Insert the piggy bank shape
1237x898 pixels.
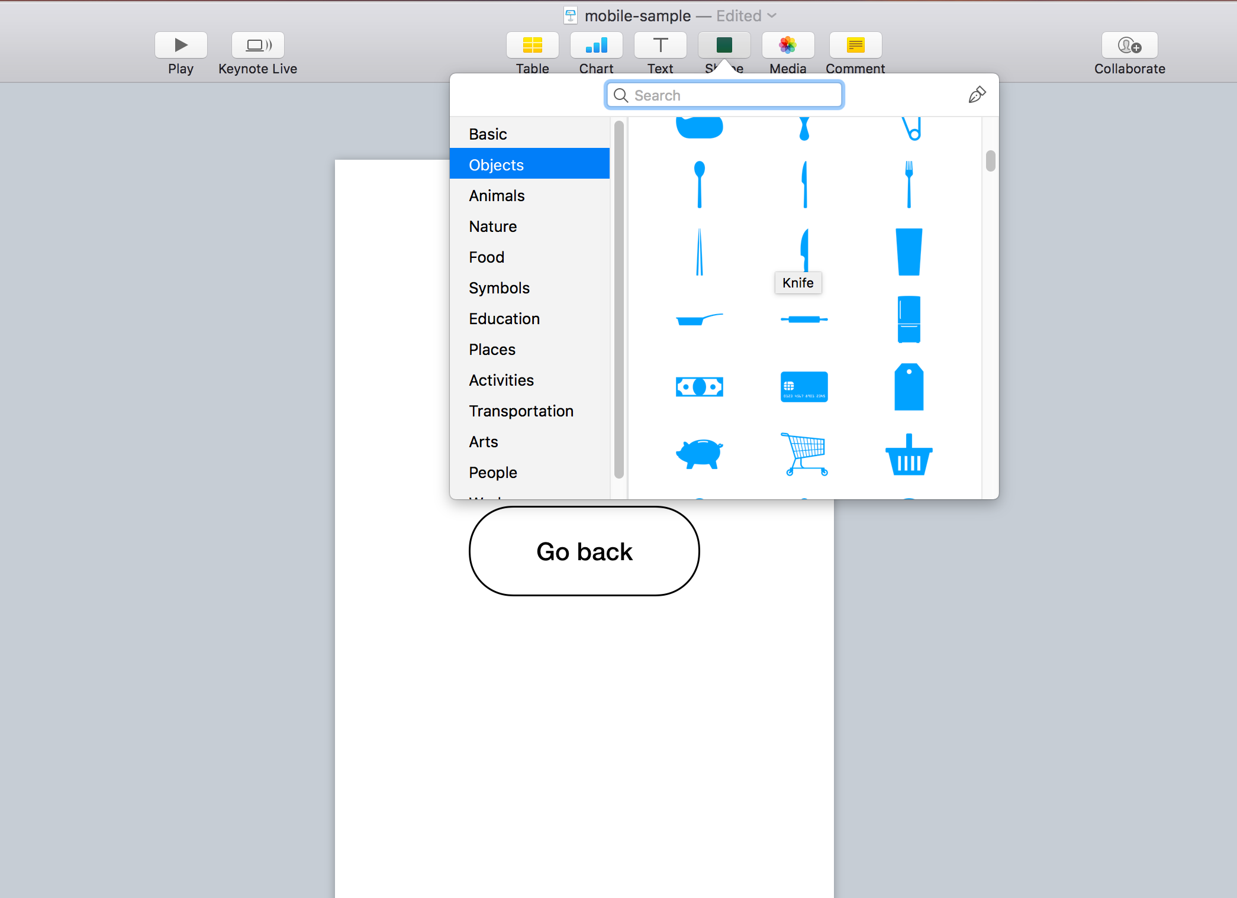coord(700,454)
